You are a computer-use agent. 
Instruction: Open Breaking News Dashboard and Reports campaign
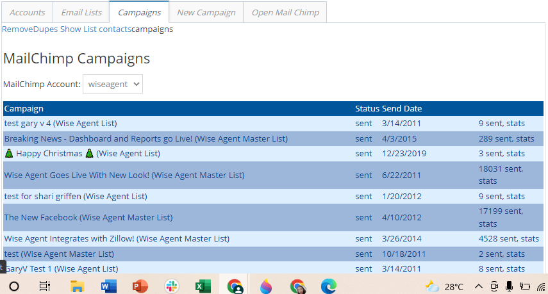point(145,138)
